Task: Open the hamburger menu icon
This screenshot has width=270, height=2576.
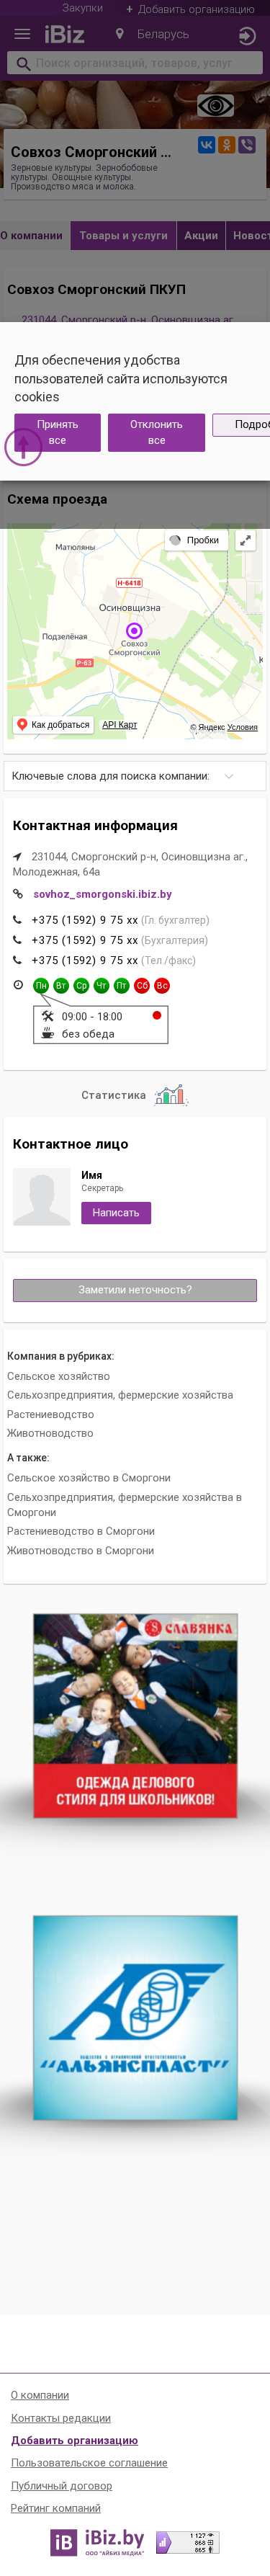Action: click(22, 34)
